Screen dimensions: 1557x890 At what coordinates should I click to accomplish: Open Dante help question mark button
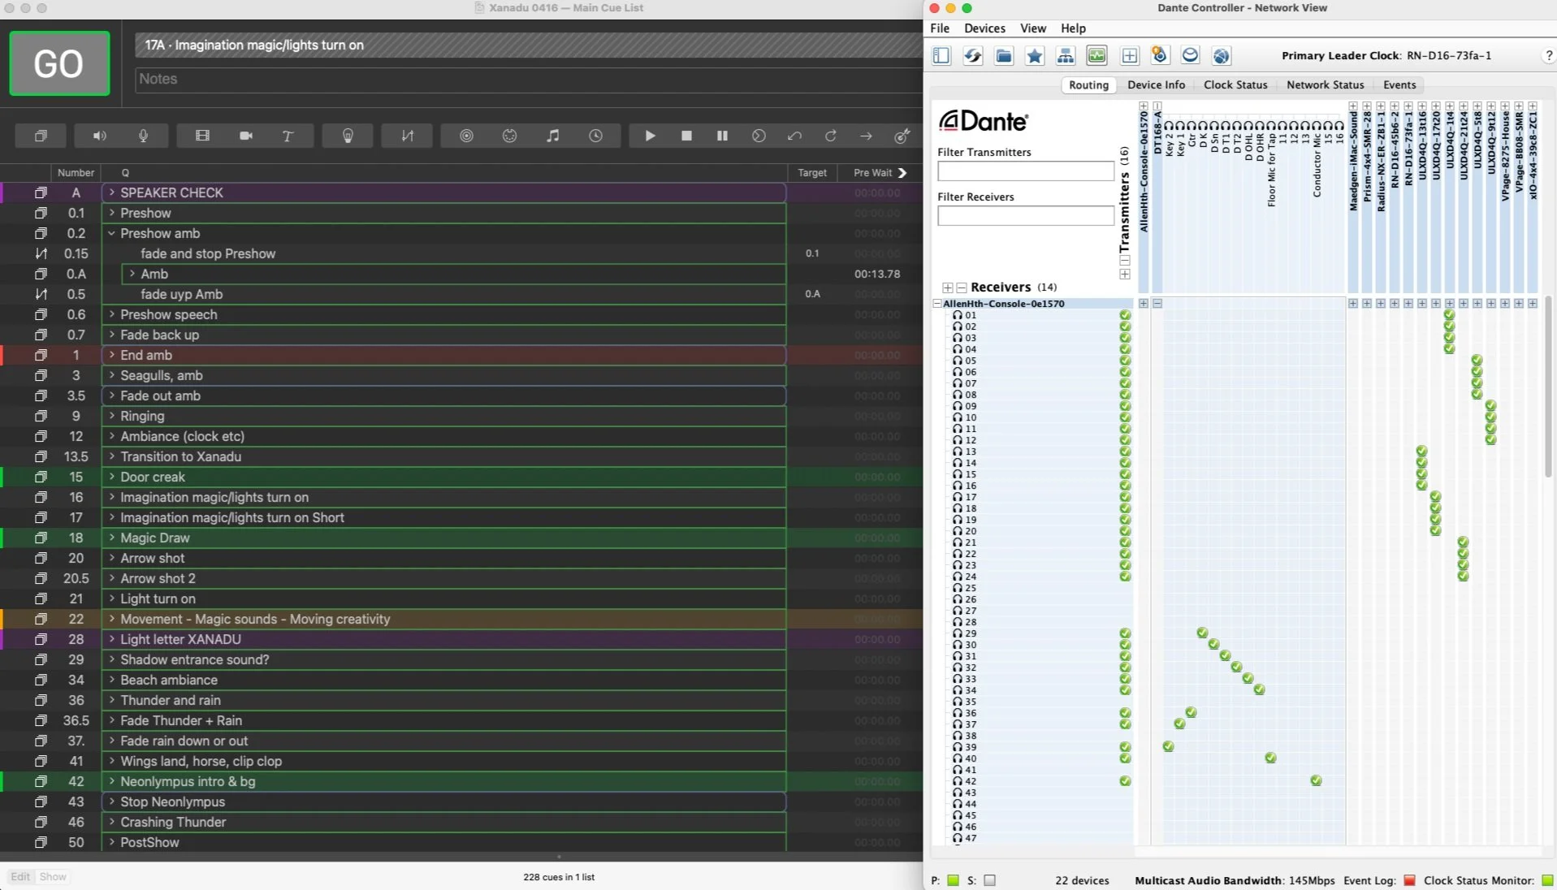pyautogui.click(x=1548, y=55)
